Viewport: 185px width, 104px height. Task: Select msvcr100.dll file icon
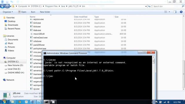click(x=31, y=34)
